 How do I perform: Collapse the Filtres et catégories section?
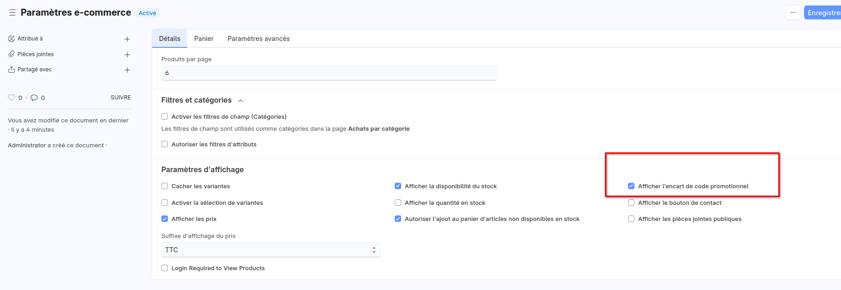(241, 101)
